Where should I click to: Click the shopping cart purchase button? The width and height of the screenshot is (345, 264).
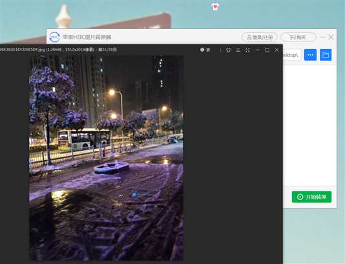coord(298,37)
